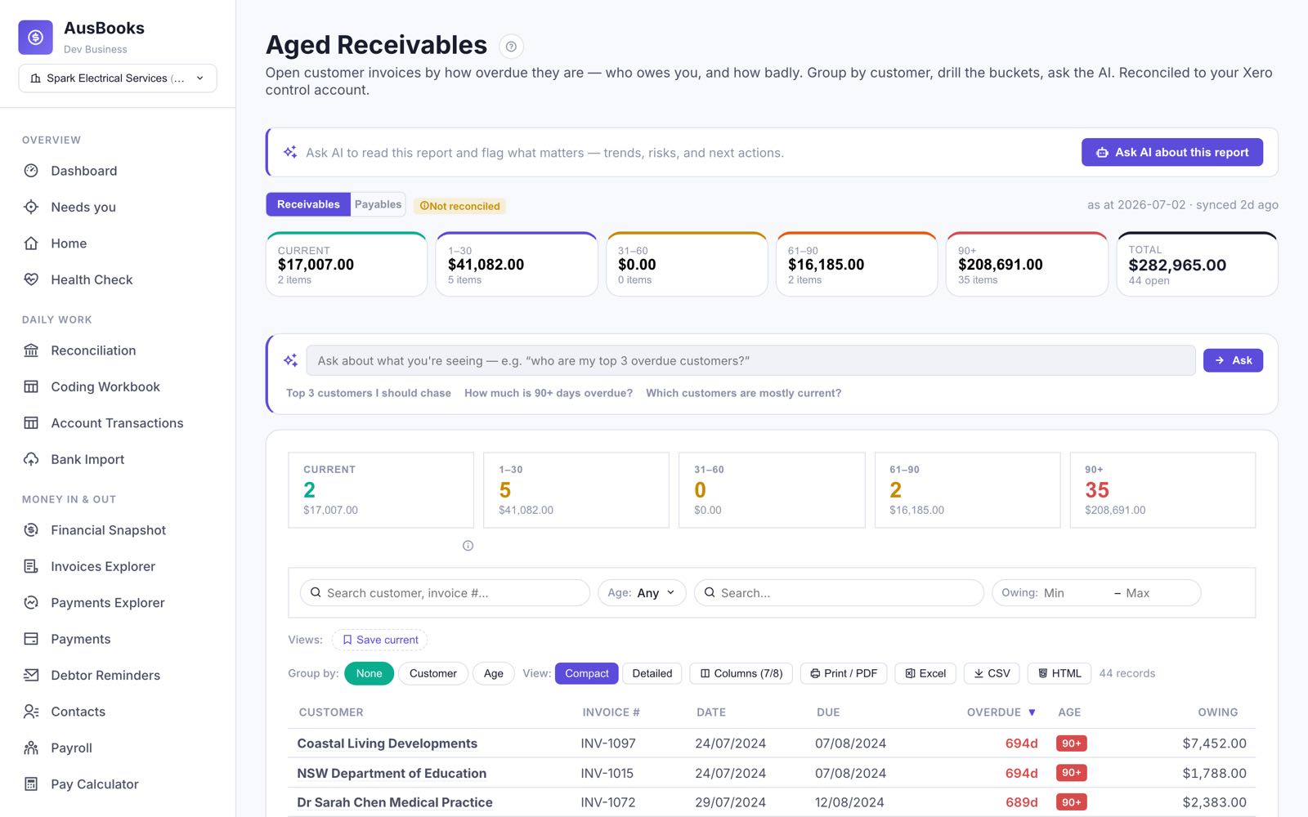The image size is (1308, 817).
Task: Select the CURRENT $17,007.00 summary card
Action: [x=347, y=264]
